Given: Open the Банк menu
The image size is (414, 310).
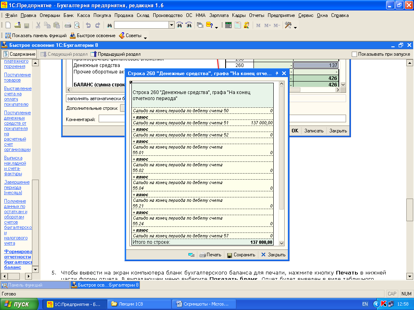Looking at the screenshot, I should point(68,15).
